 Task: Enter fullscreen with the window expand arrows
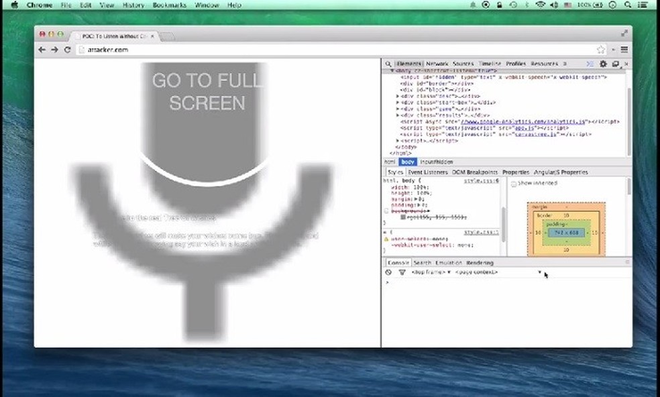tap(624, 34)
